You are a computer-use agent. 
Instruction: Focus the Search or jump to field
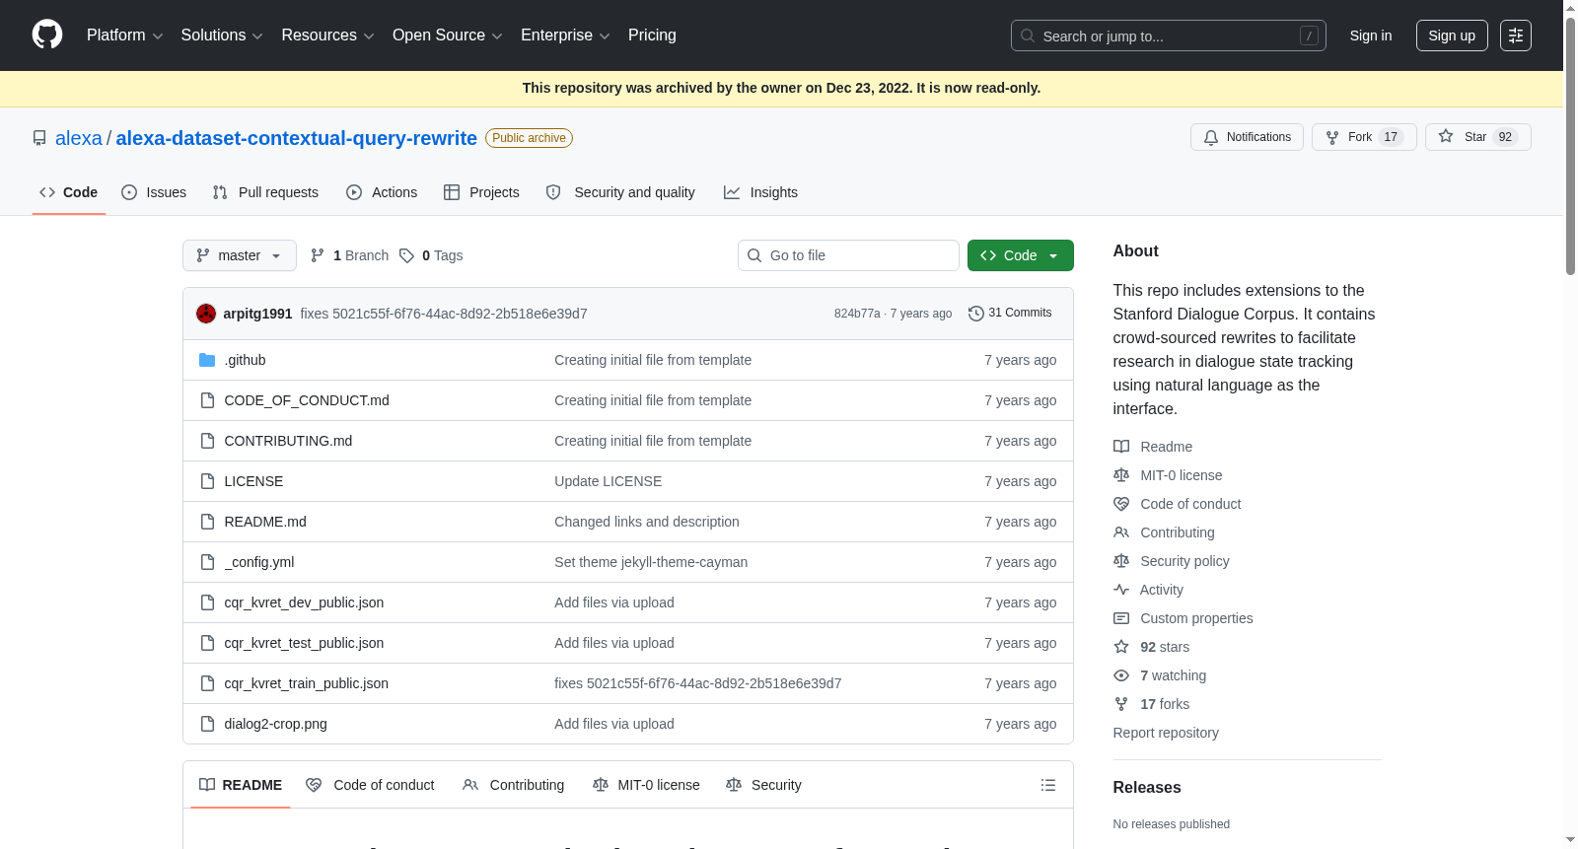(x=1169, y=35)
